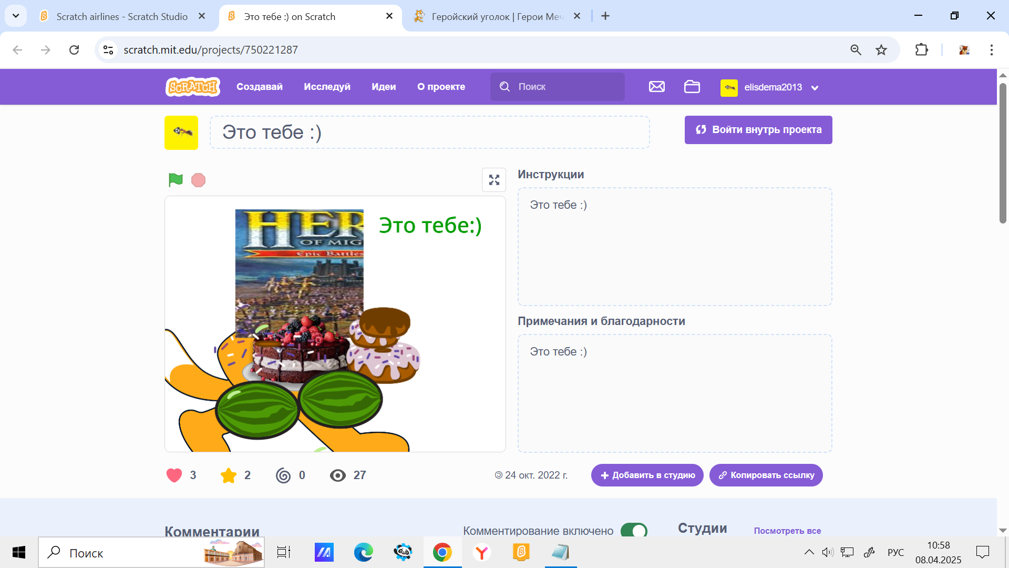Open the Создавай menu item
The height and width of the screenshot is (568, 1009).
[x=259, y=87]
